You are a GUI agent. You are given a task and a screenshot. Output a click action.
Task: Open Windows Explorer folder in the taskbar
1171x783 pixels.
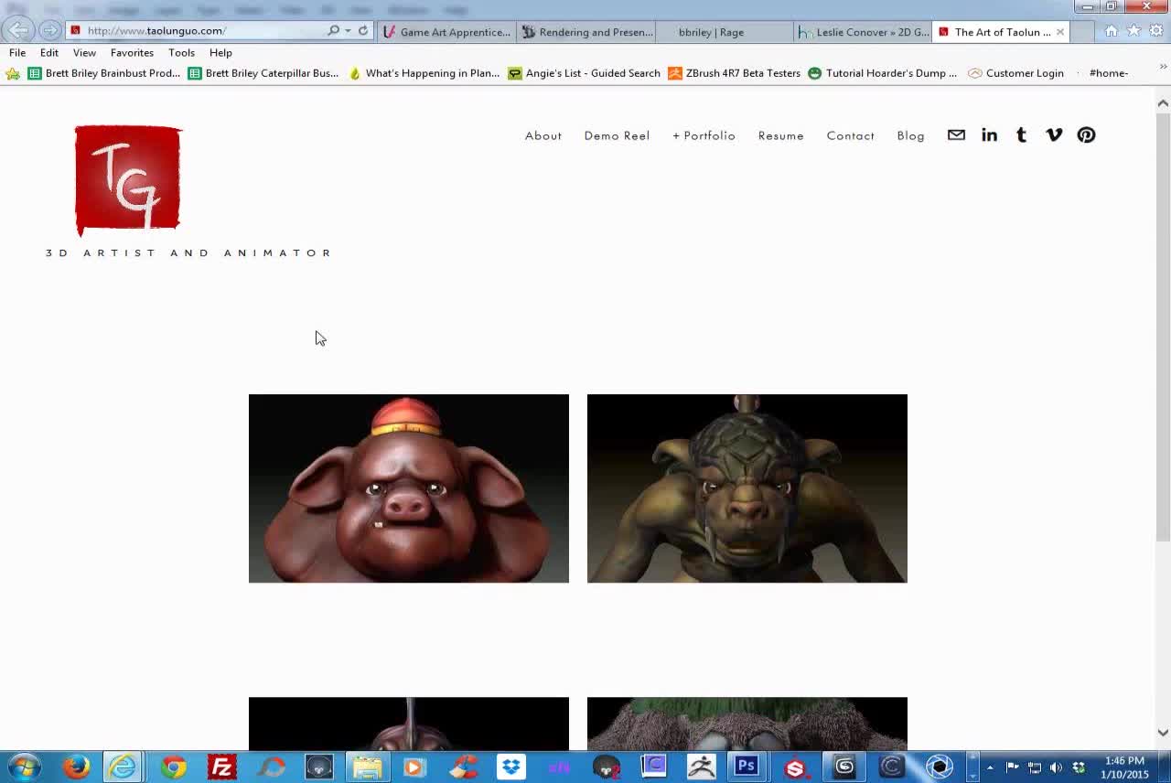367,767
